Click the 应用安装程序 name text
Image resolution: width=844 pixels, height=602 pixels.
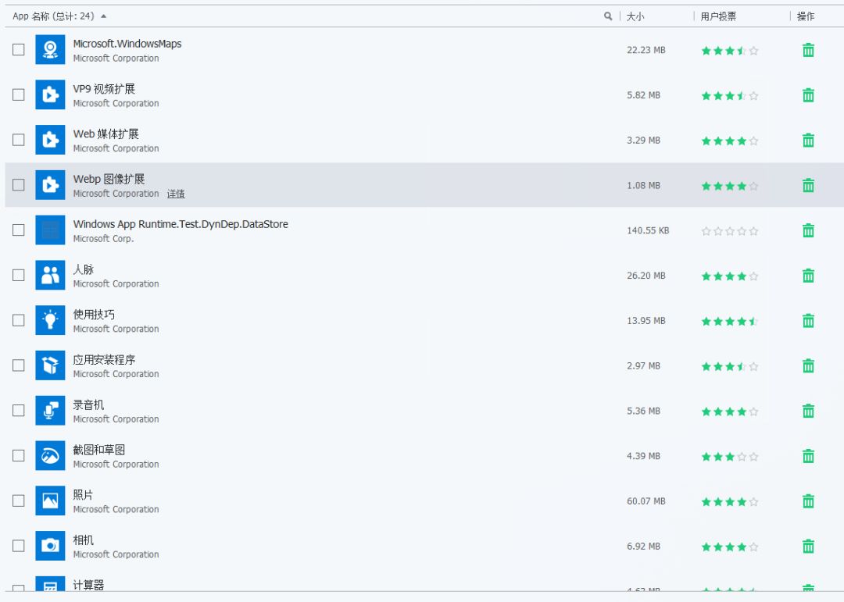point(105,360)
